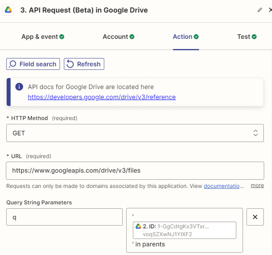Click the HTTP Method up-down chevron arrows
272x255 pixels.
[255, 133]
